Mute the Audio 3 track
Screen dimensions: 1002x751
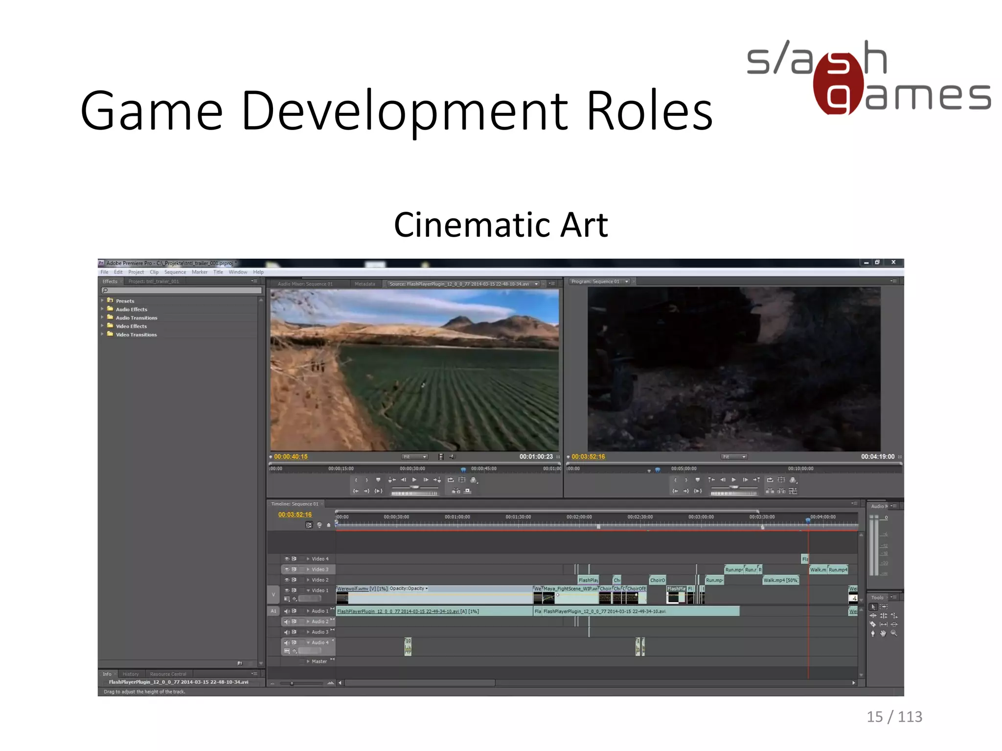(x=287, y=632)
